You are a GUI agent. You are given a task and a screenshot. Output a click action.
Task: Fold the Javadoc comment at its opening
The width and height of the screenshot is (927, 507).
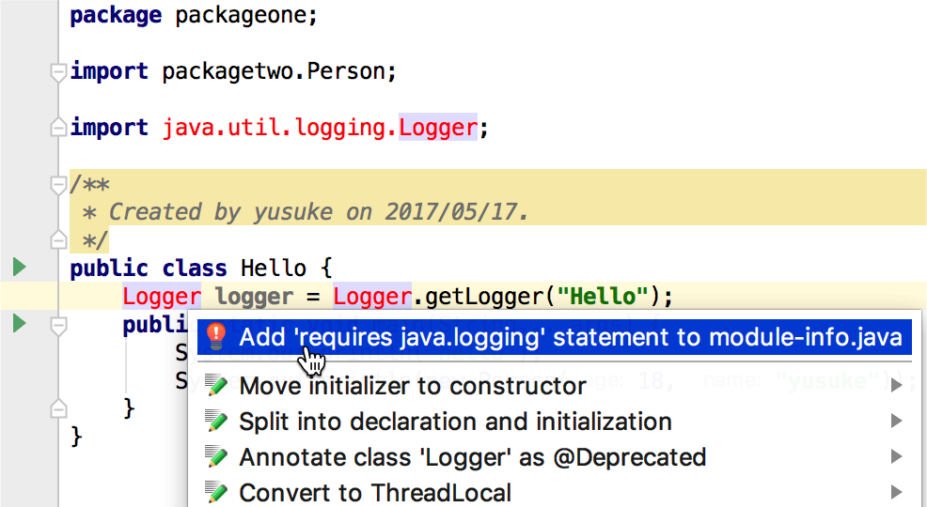coord(58,185)
